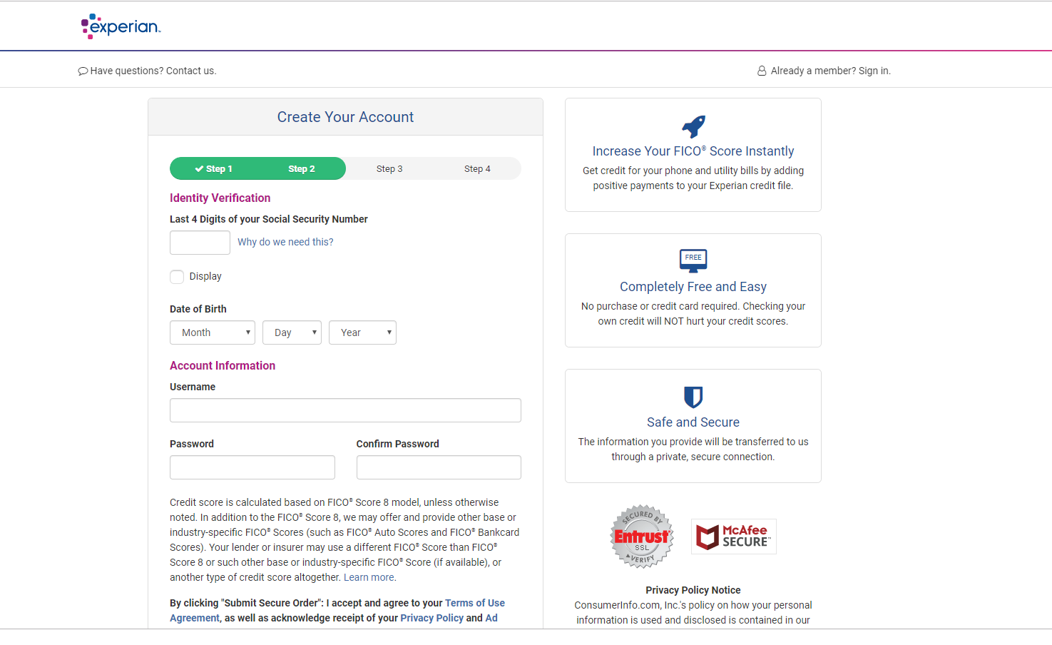This screenshot has height=645, width=1052.
Task: Click the user profile icon beside Sign in
Action: (762, 71)
